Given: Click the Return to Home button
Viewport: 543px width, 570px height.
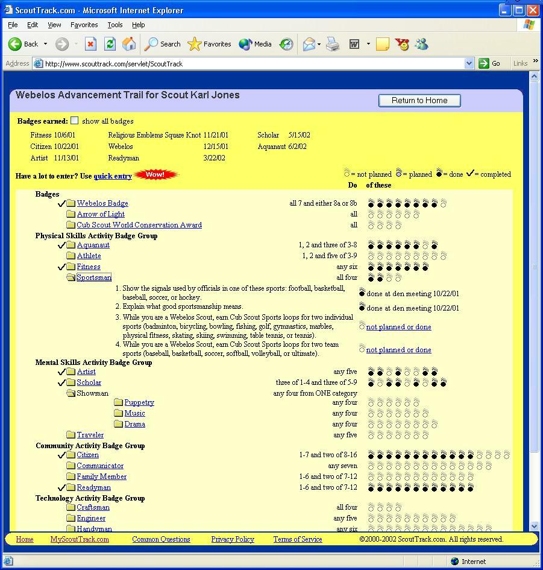Looking at the screenshot, I should click(419, 101).
